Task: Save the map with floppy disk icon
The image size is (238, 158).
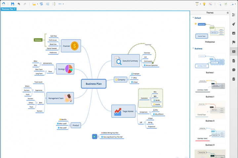Action: pos(13,4)
